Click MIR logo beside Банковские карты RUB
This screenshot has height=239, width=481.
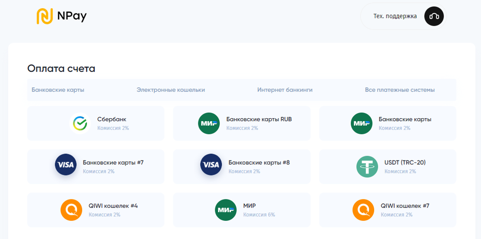[209, 123]
